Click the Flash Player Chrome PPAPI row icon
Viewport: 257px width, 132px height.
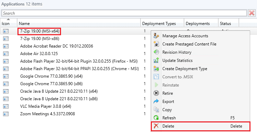coord(6,69)
